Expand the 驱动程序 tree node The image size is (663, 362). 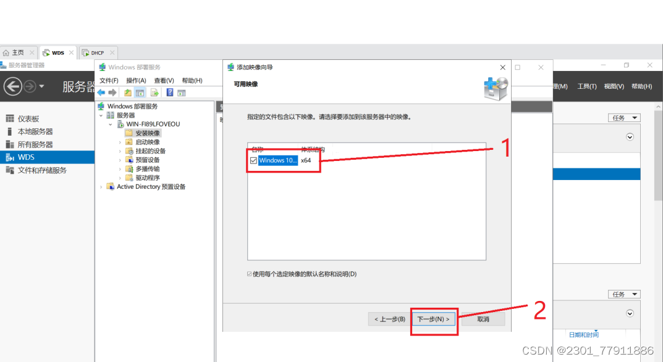click(120, 178)
